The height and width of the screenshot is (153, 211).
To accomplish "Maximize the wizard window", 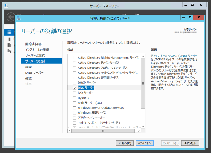I will (x=190, y=17).
